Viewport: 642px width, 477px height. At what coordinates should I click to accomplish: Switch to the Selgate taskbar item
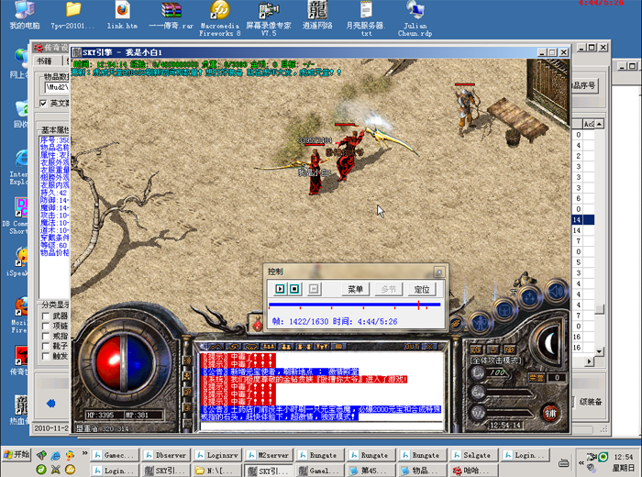(x=472, y=455)
